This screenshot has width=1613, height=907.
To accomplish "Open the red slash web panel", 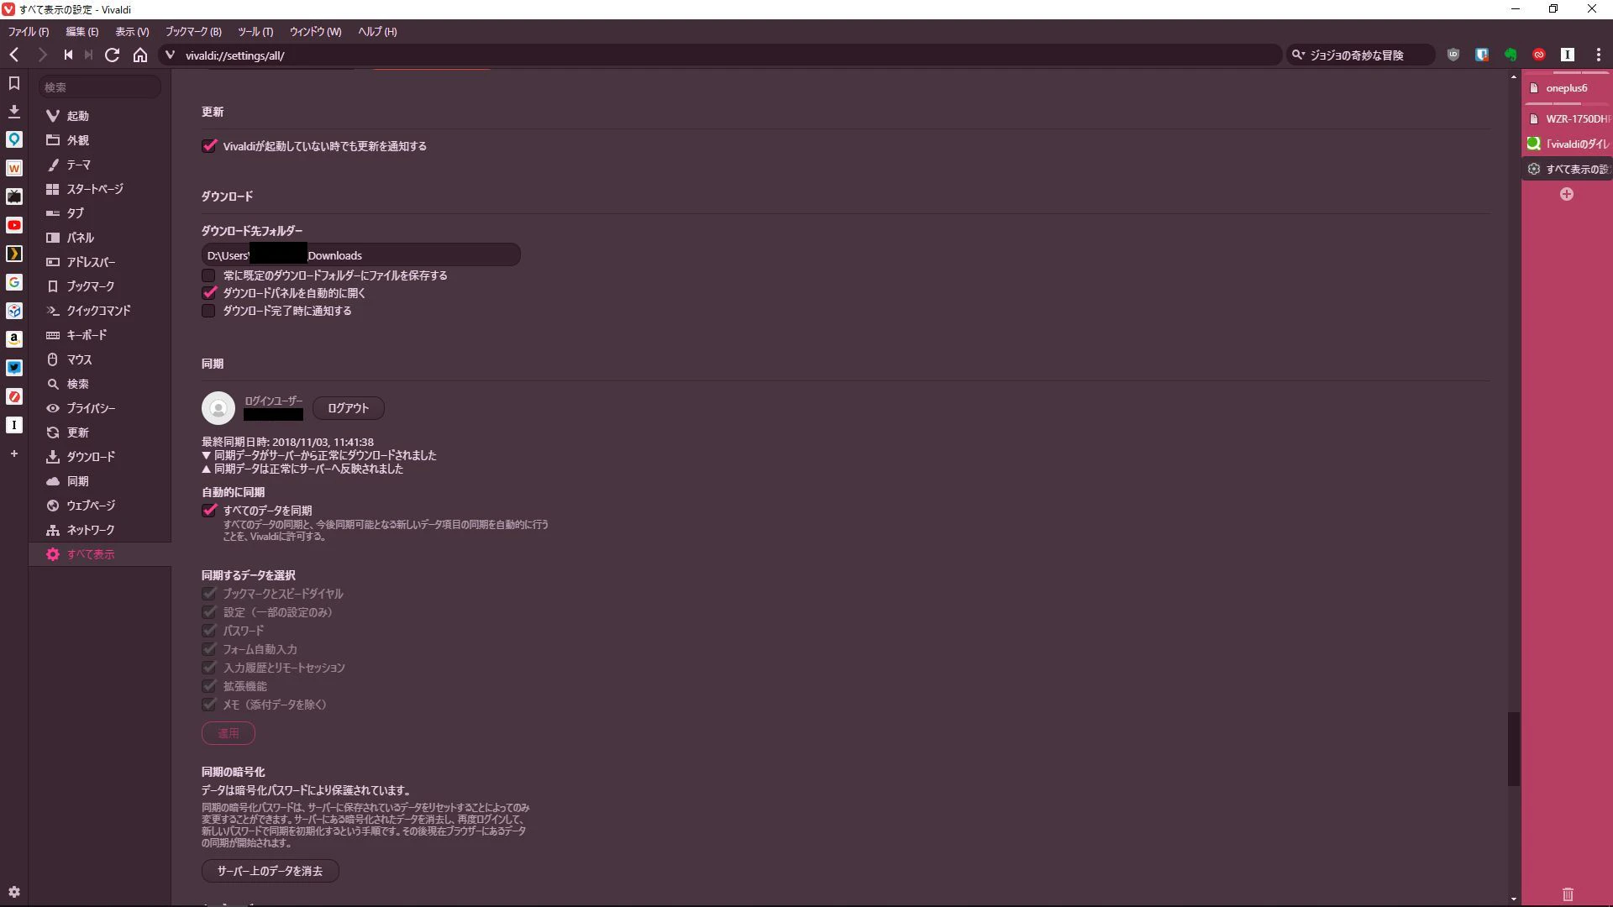I will pyautogui.click(x=14, y=396).
